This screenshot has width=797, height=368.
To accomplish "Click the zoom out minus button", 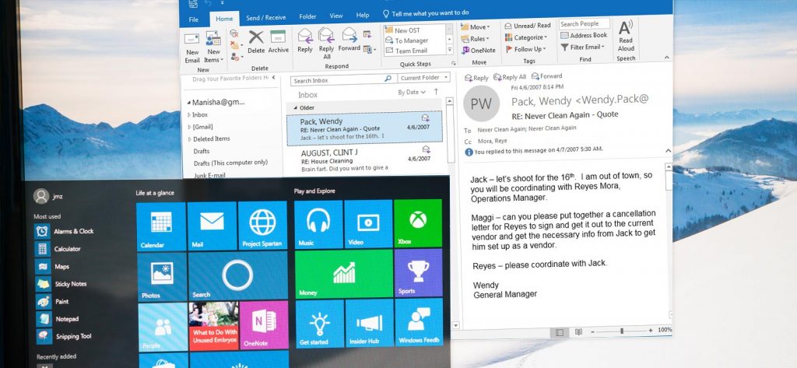I will click(592, 332).
